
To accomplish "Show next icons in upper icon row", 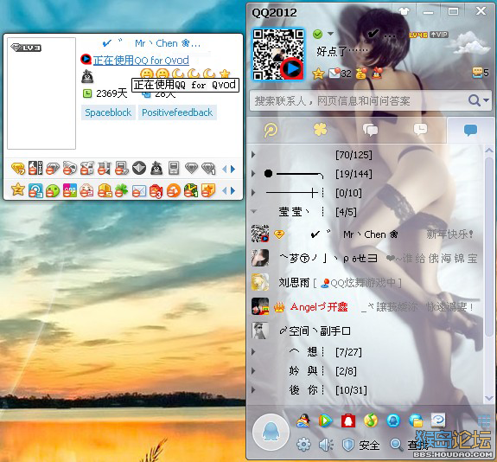I will click(x=233, y=169).
